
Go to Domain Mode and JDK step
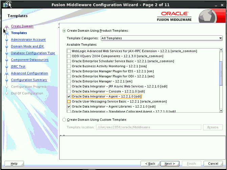click(x=27, y=46)
